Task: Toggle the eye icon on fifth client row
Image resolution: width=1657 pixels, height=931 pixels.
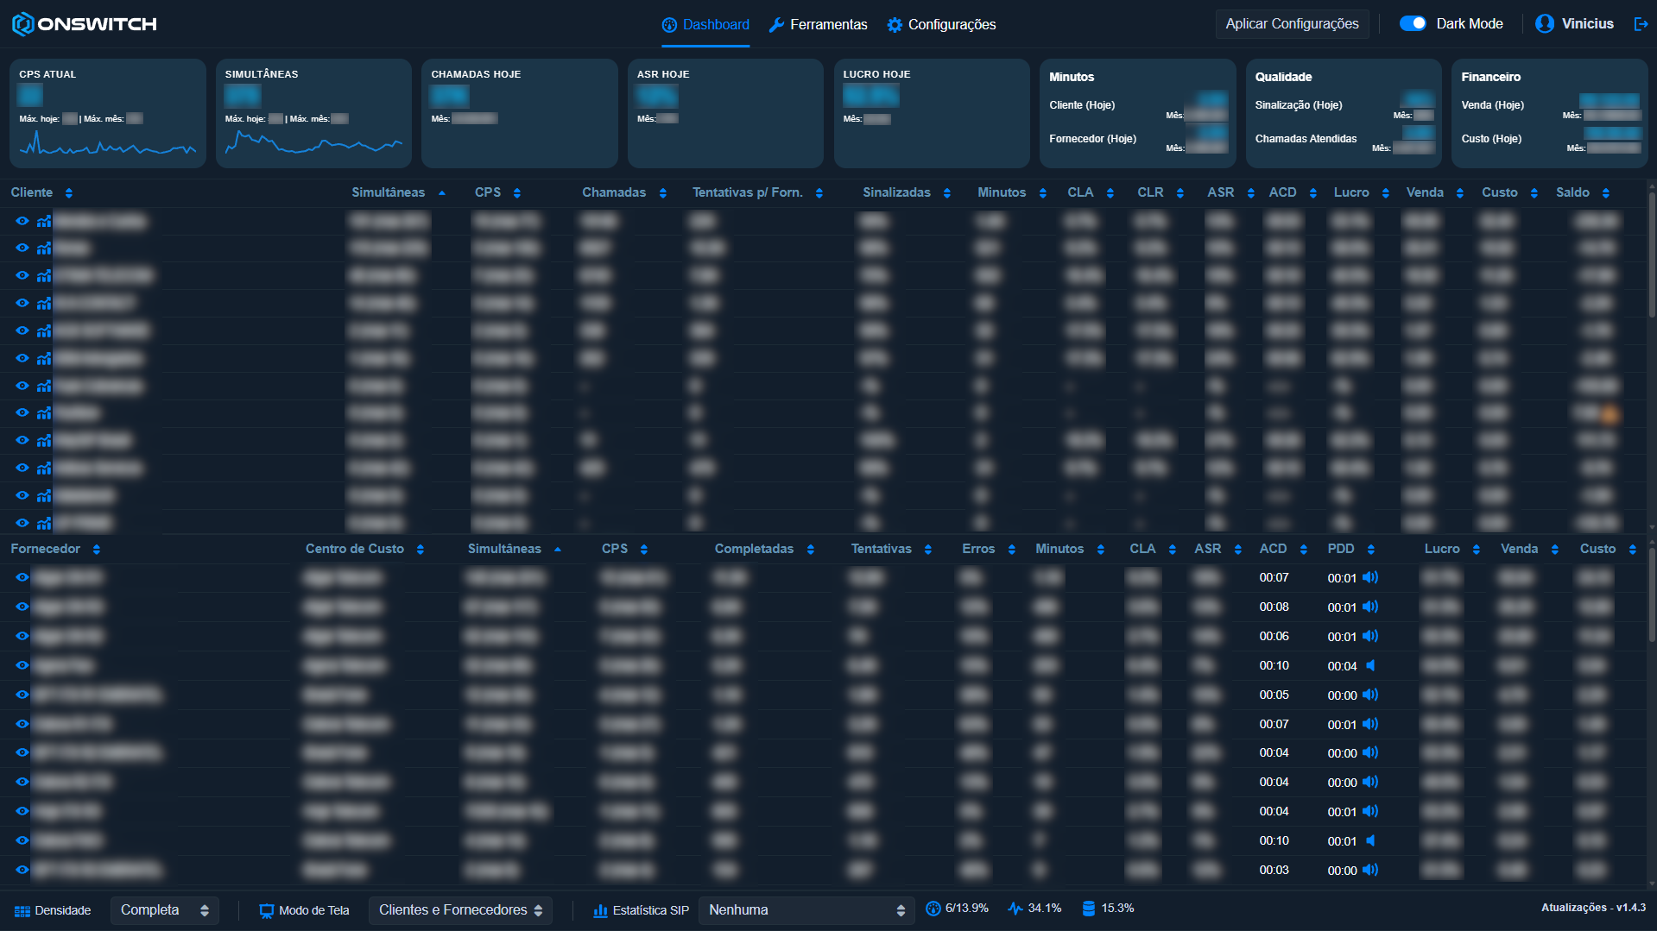Action: tap(22, 330)
